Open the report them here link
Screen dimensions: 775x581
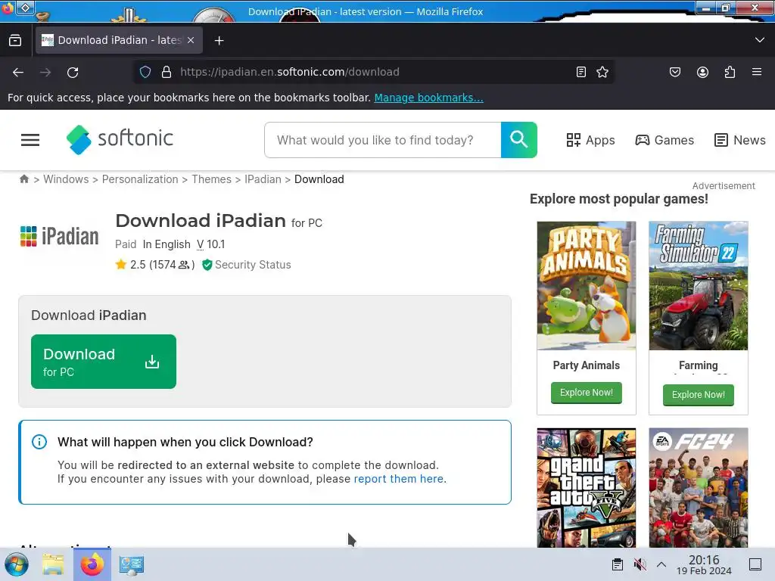[398, 479]
